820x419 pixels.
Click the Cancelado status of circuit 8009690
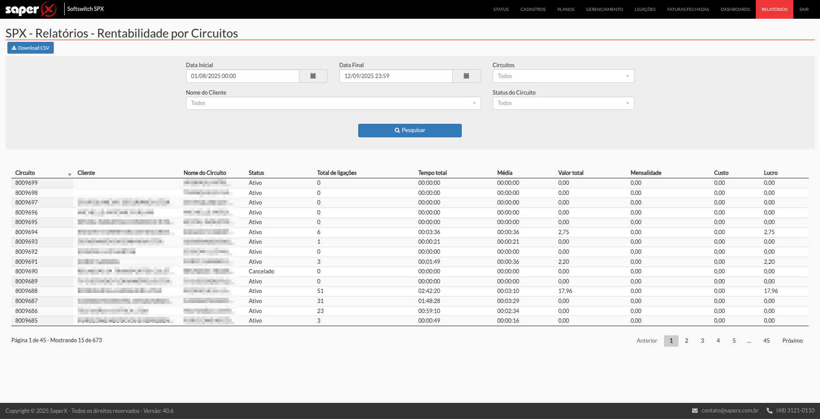261,272
